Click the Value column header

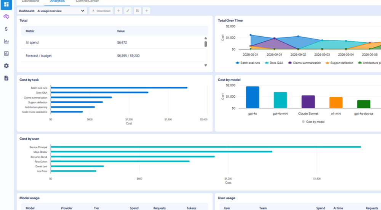click(121, 31)
